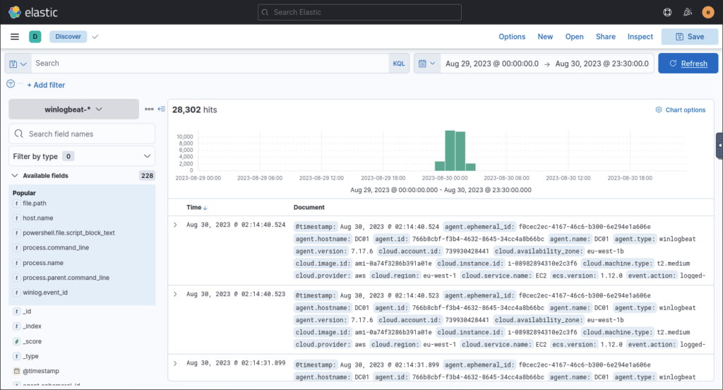
Task: Click the Discover breadcrumb checkmark dropdown
Action: pos(95,37)
